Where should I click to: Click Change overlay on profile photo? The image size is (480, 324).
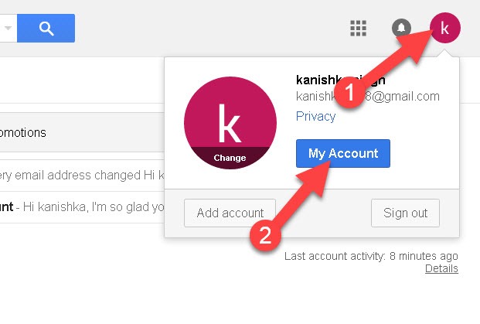point(230,158)
